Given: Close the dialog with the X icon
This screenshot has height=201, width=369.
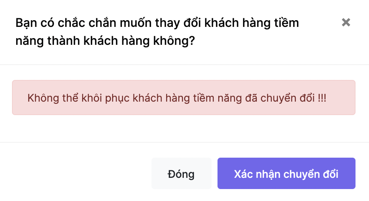Looking at the screenshot, I should click(x=346, y=22).
